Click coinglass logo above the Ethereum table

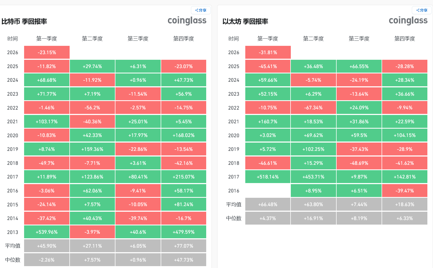coord(408,21)
